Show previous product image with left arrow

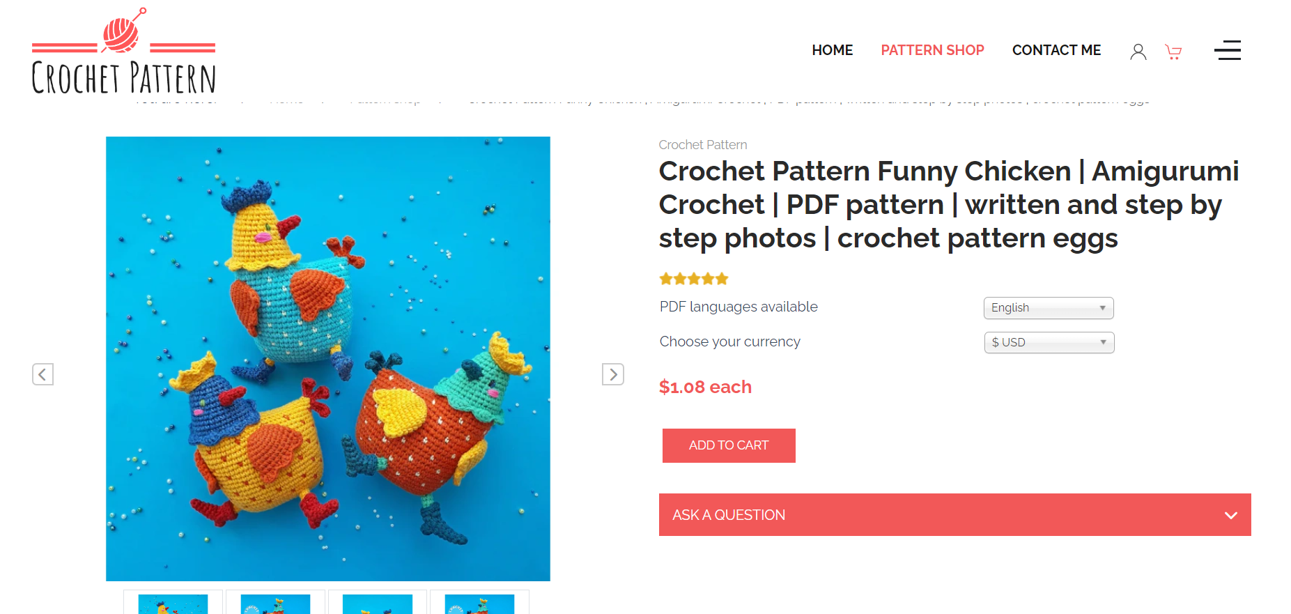pyautogui.click(x=42, y=374)
